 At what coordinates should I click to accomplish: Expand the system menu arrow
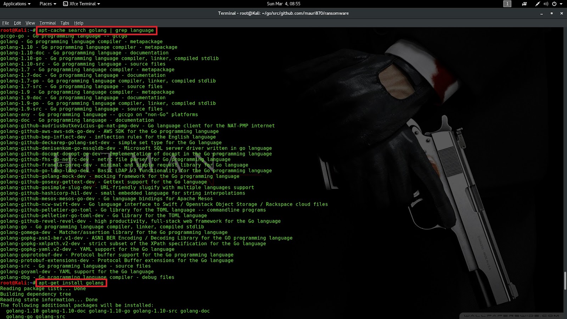coord(561,4)
